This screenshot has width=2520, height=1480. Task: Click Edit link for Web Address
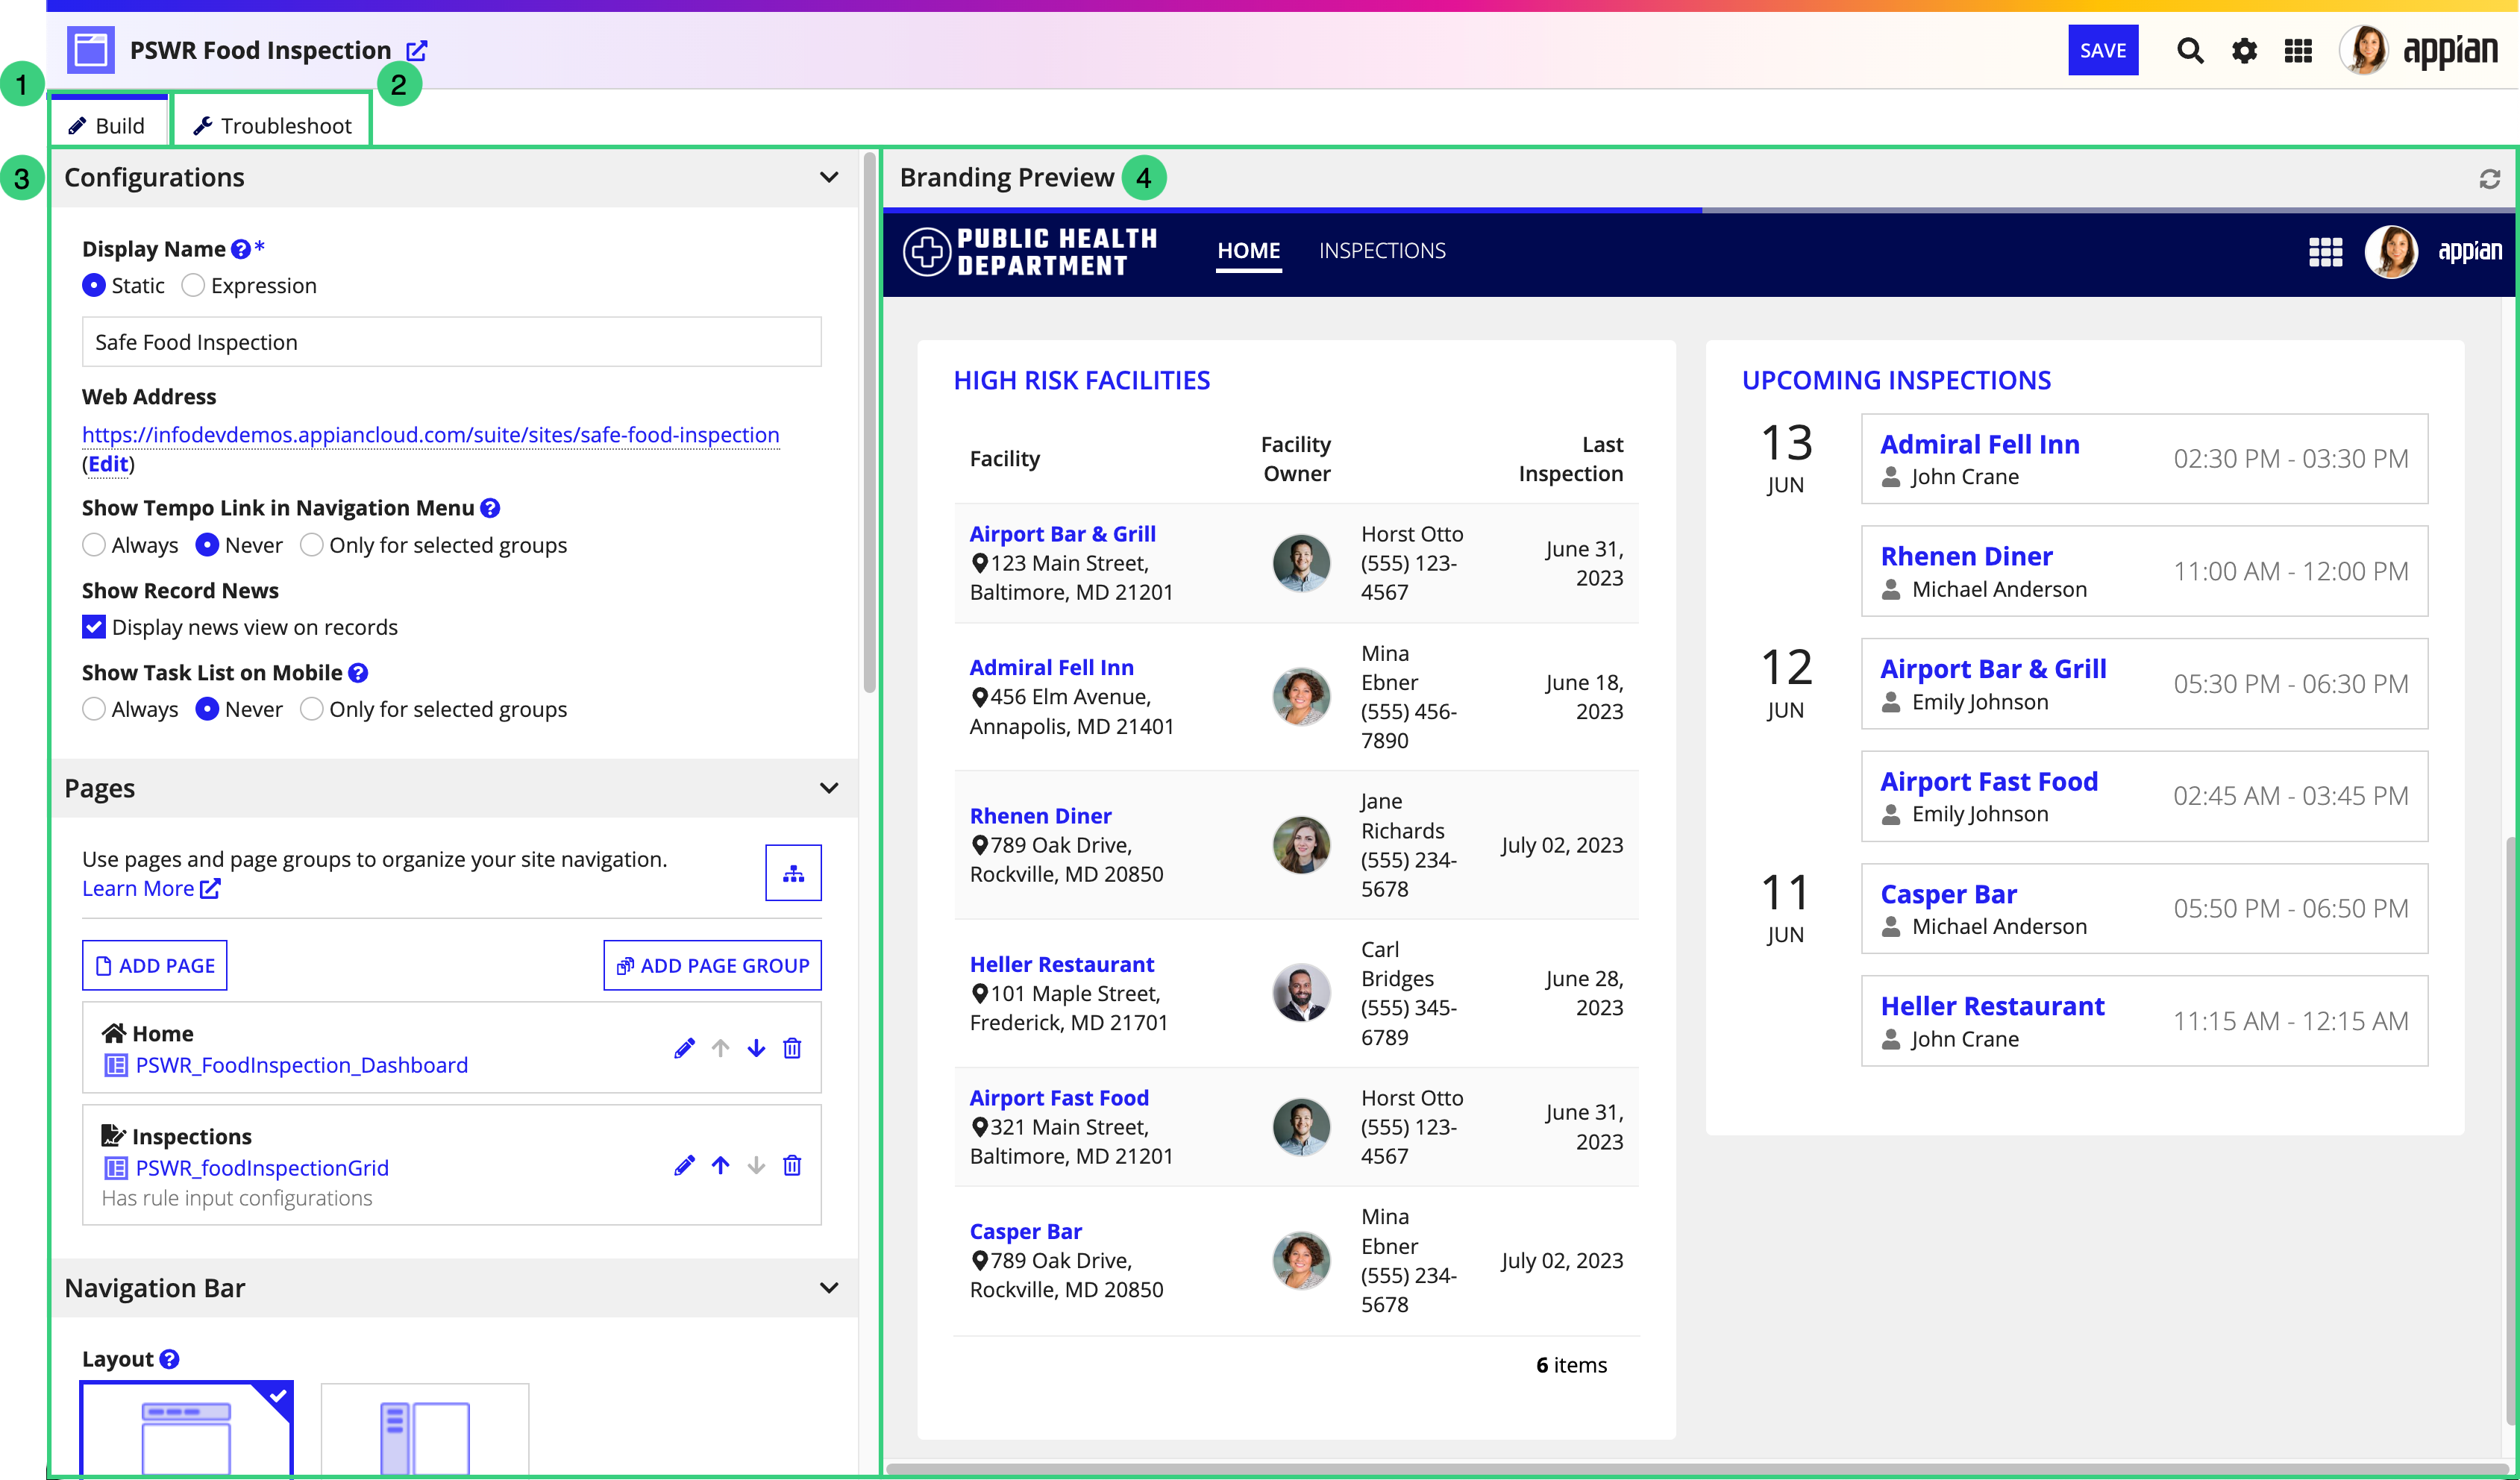click(108, 464)
